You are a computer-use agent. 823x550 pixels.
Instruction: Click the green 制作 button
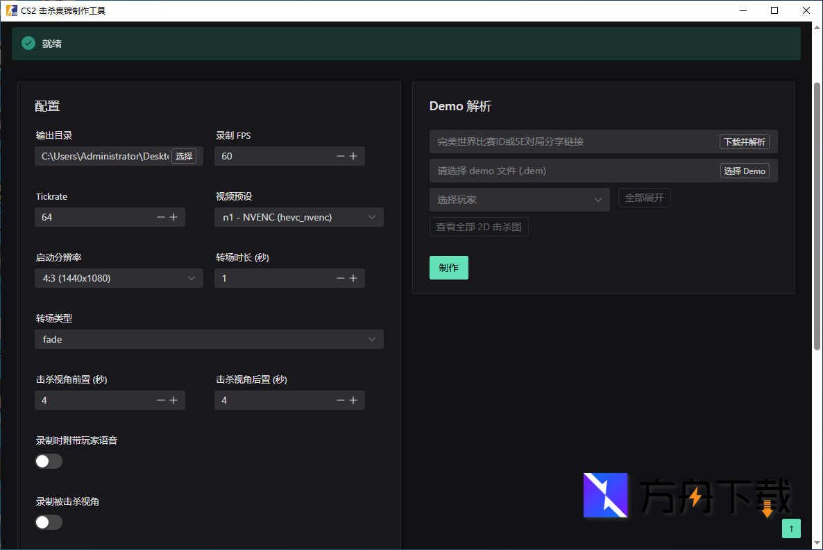click(x=448, y=267)
